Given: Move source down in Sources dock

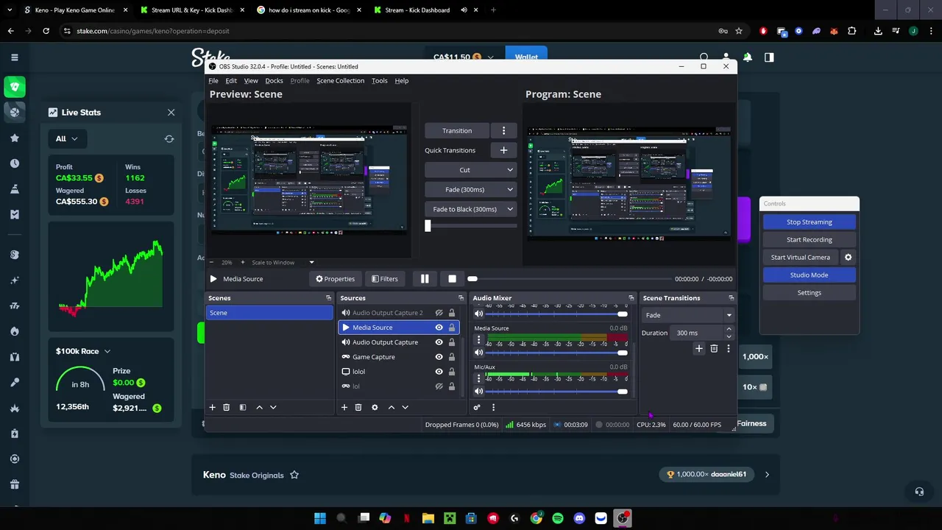Looking at the screenshot, I should (x=405, y=407).
